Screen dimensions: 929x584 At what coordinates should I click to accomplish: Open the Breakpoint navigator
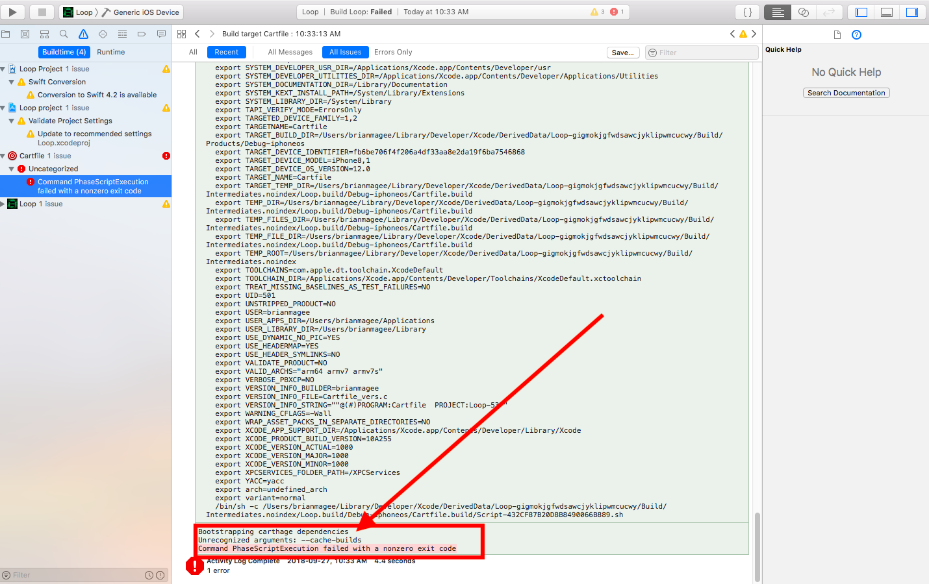click(x=142, y=34)
